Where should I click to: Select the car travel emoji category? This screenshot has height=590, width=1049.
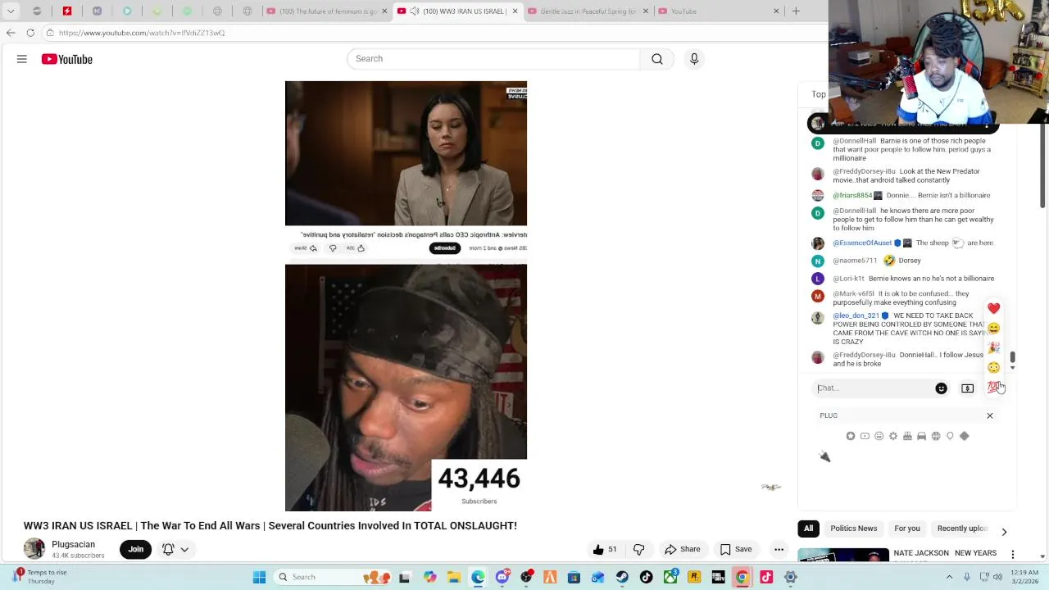921,436
